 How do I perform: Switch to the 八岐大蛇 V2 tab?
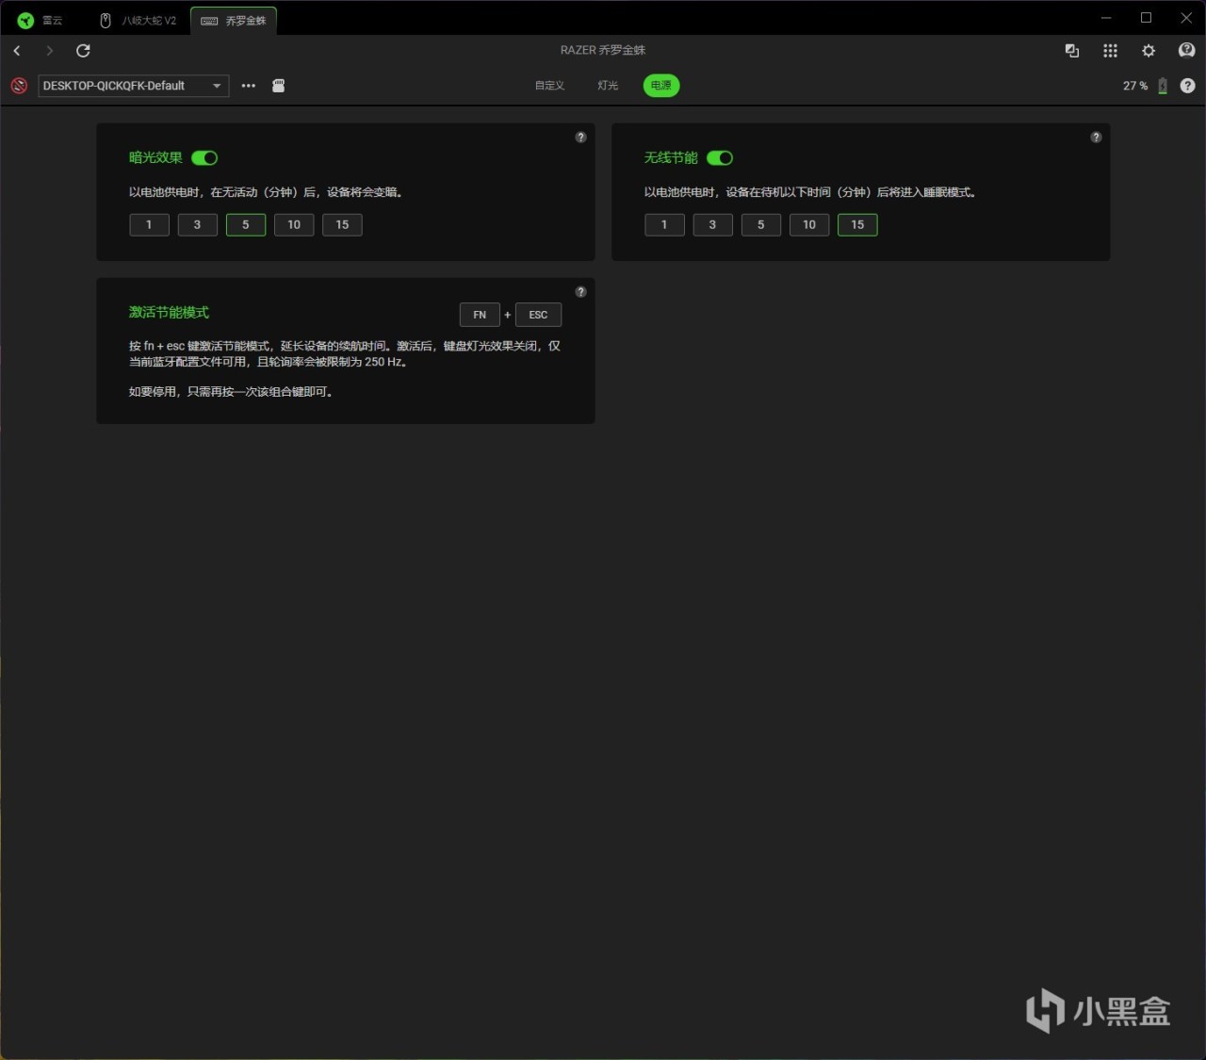139,21
